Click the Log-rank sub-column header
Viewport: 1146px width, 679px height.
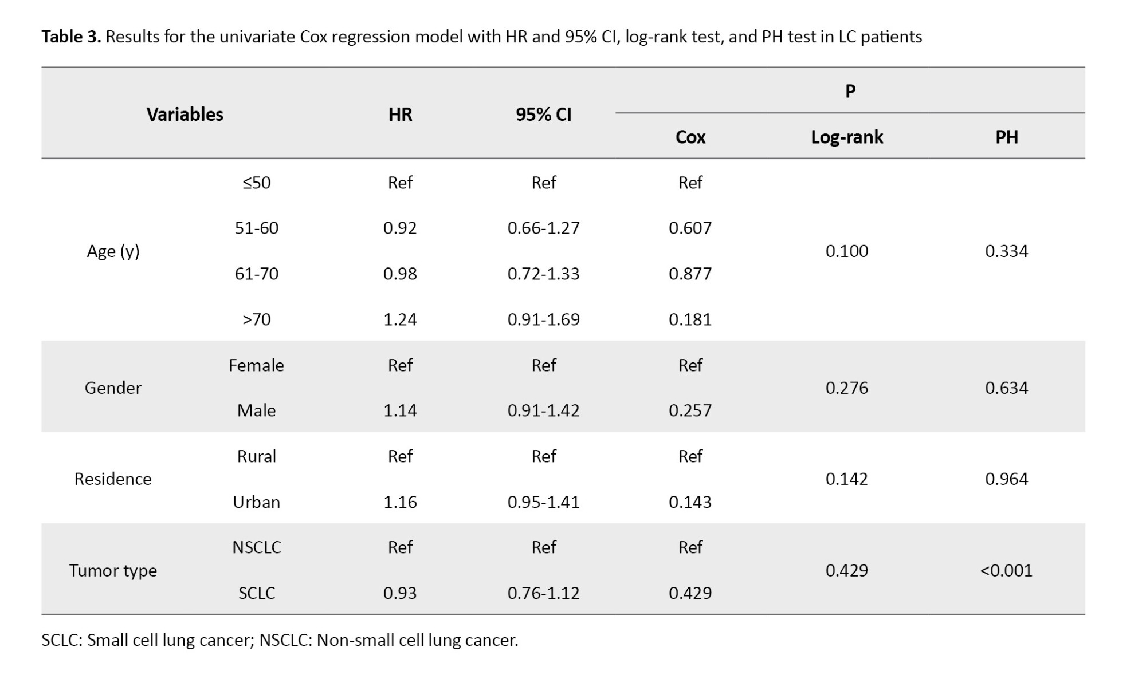(846, 137)
